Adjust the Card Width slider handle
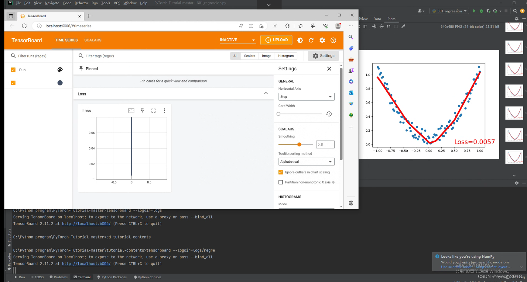527x282 pixels. pos(279,114)
